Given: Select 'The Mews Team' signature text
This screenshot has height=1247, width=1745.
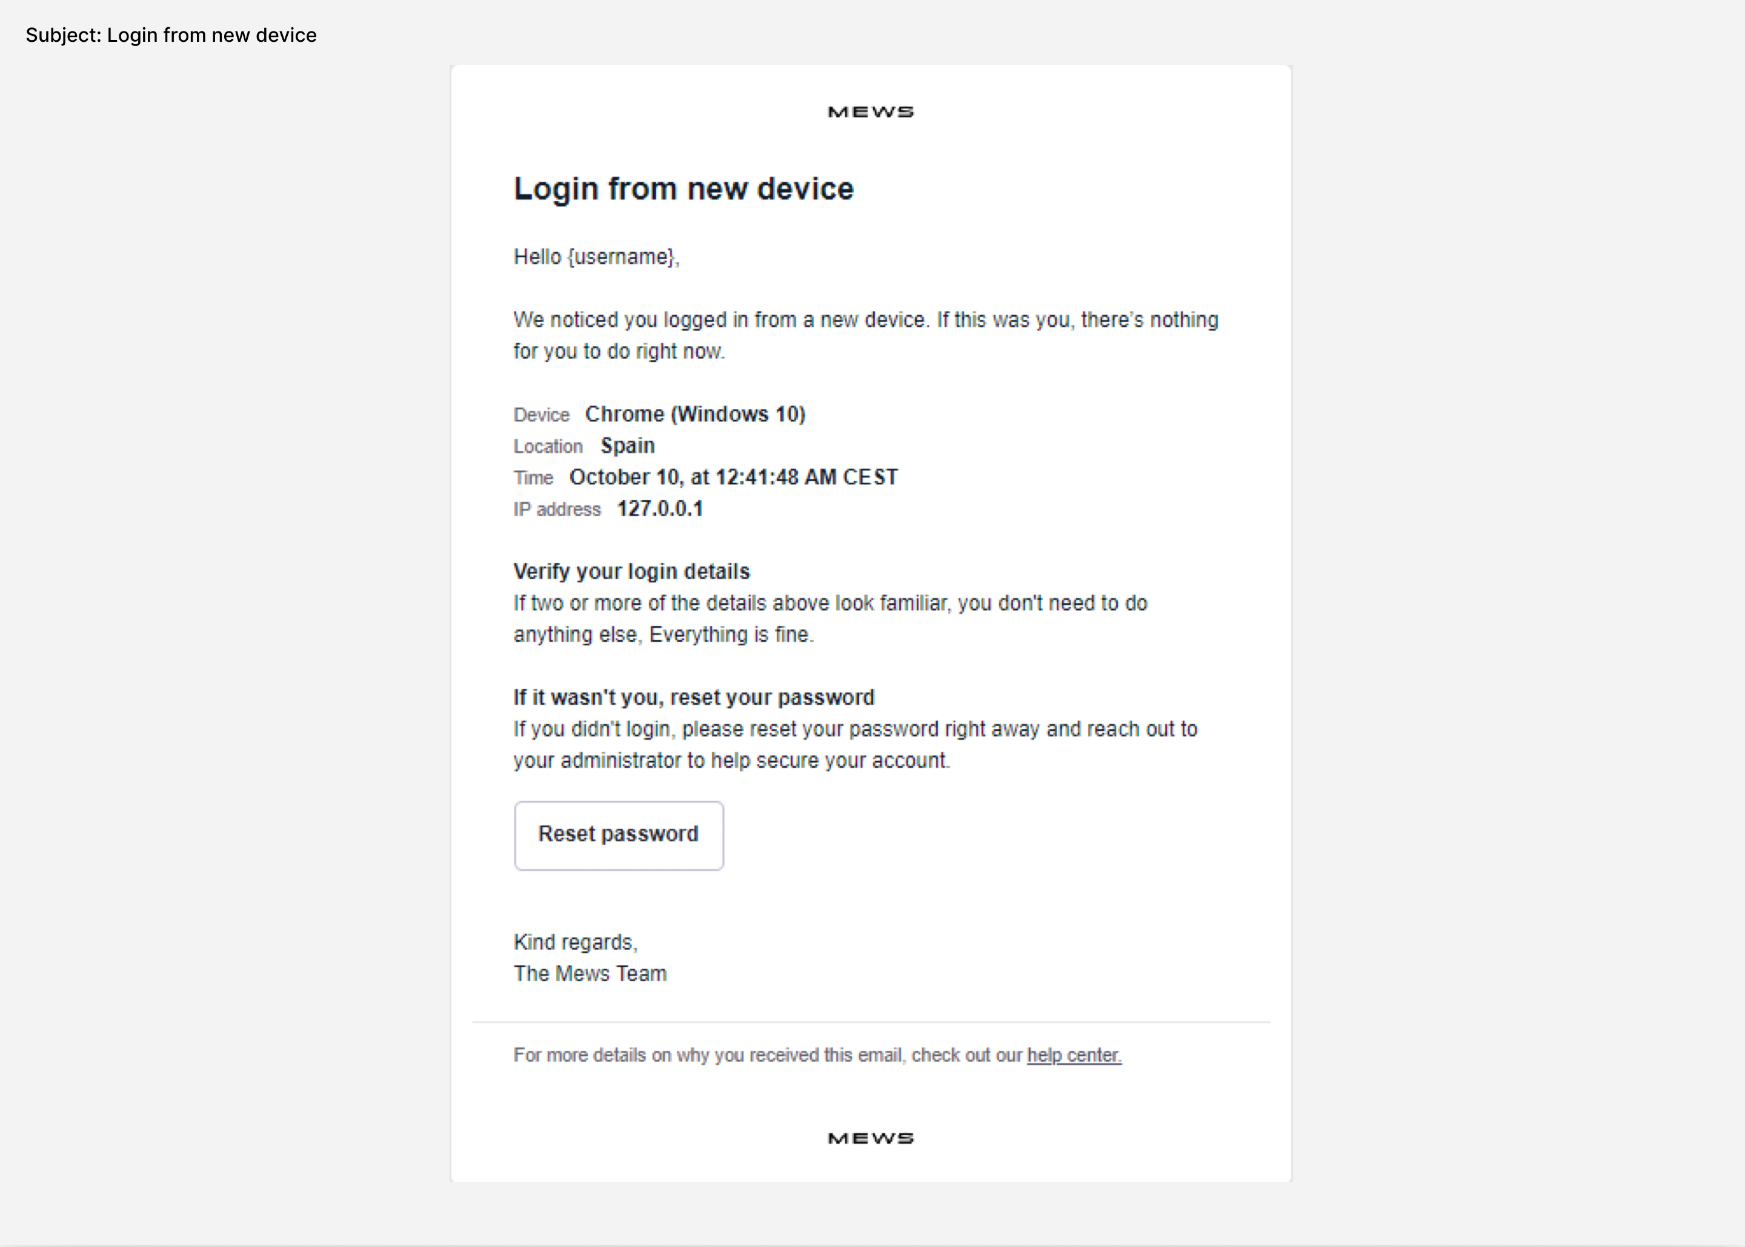Looking at the screenshot, I should (x=590, y=973).
